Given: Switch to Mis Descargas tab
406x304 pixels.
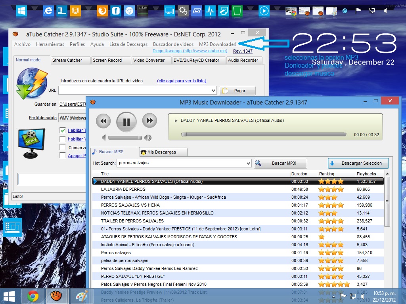Looking at the screenshot, I should click(x=163, y=152).
